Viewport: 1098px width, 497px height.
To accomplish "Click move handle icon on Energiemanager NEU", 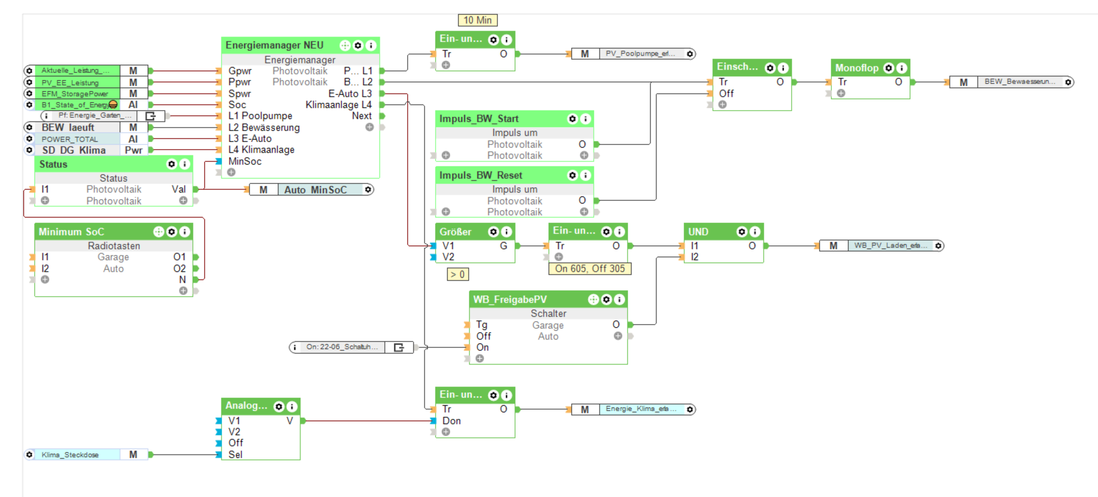I will click(x=345, y=46).
